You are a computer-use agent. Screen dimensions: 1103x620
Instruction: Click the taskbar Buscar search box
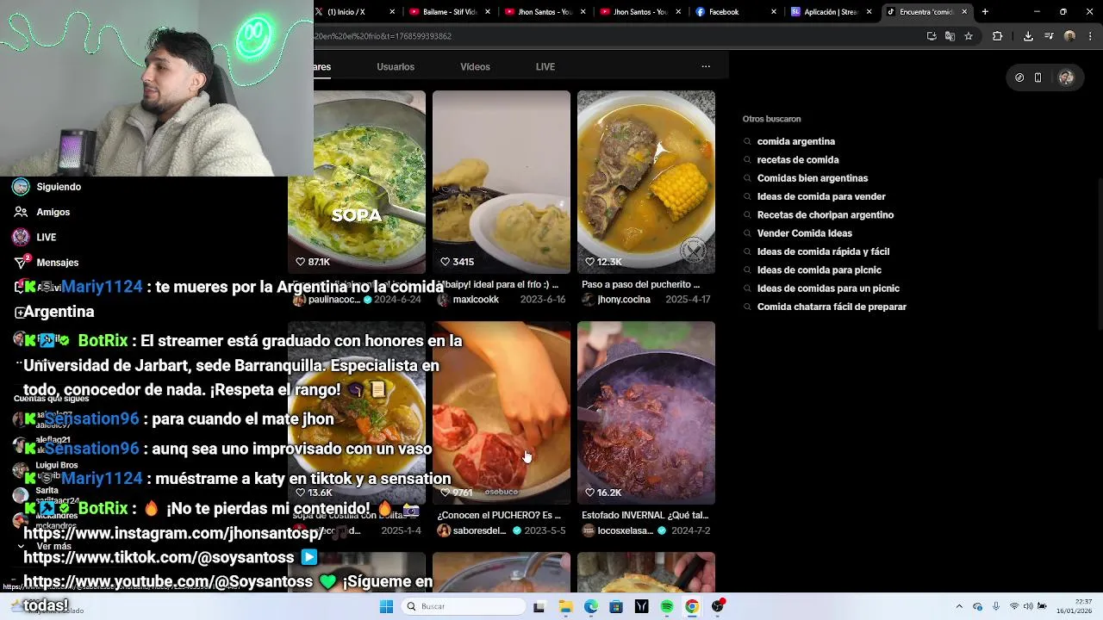tap(464, 606)
